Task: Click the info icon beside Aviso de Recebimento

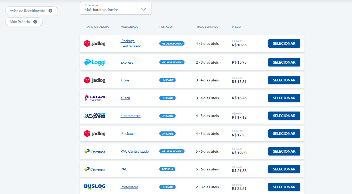Action: coord(50,11)
